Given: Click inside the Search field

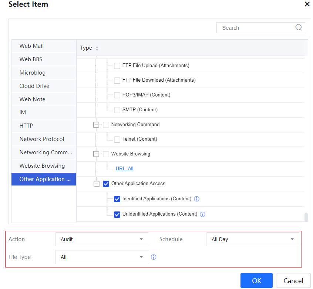Looking at the screenshot, I should [255, 28].
